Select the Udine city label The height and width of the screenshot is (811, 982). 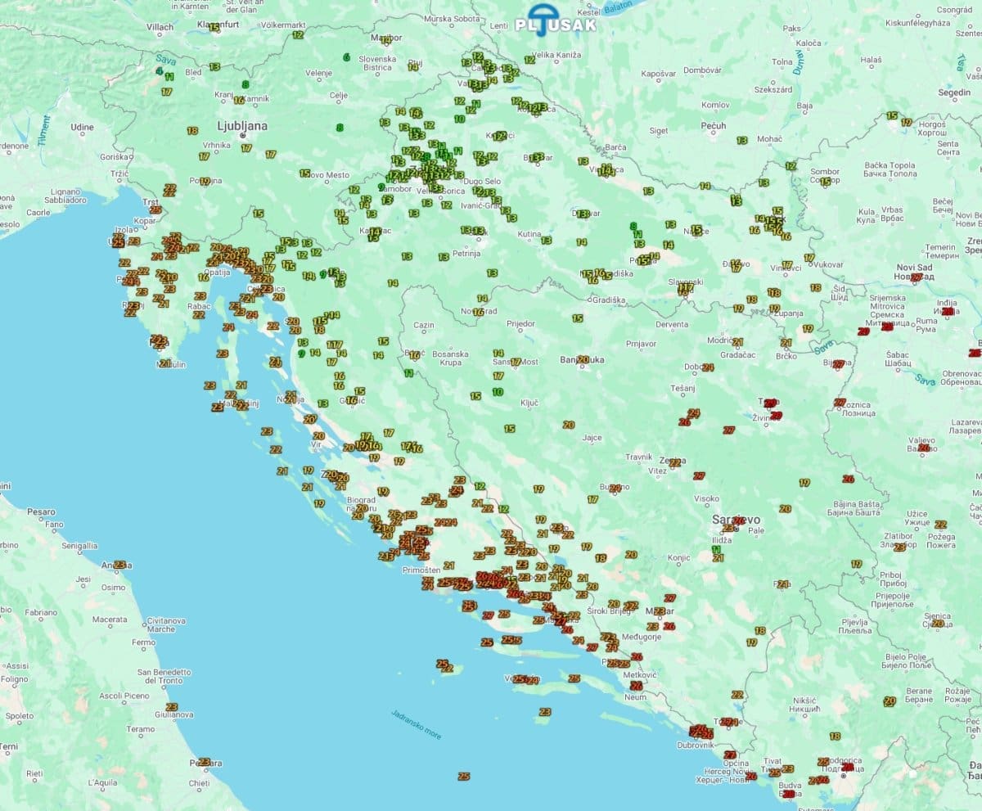point(82,127)
